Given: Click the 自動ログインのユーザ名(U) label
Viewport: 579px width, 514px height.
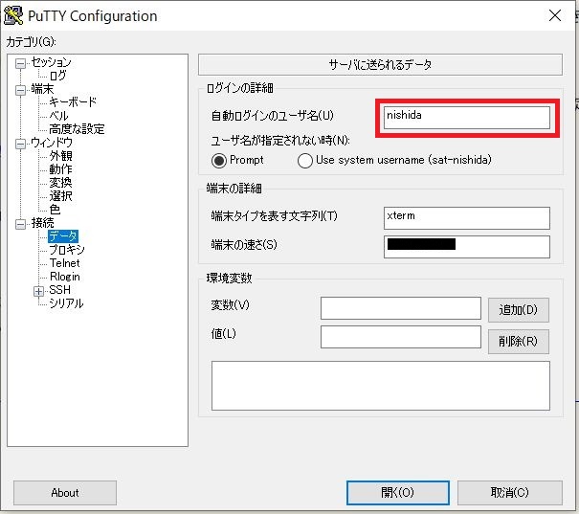Looking at the screenshot, I should (x=273, y=116).
